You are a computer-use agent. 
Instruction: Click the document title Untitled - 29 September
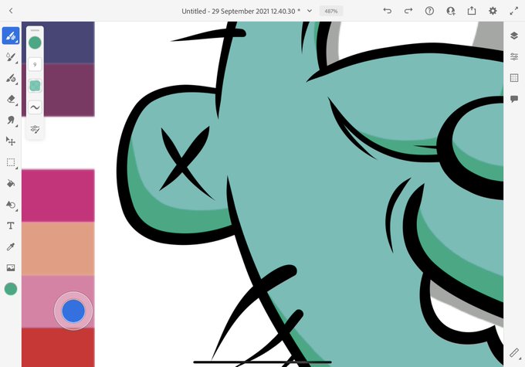(x=241, y=11)
